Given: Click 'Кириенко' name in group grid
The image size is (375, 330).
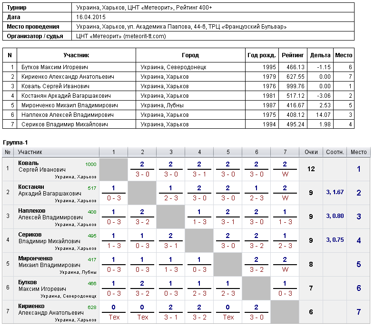Looking at the screenshot, I should 31,306.
